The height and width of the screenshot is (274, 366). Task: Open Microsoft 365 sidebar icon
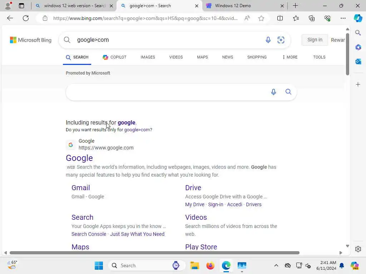click(x=358, y=47)
